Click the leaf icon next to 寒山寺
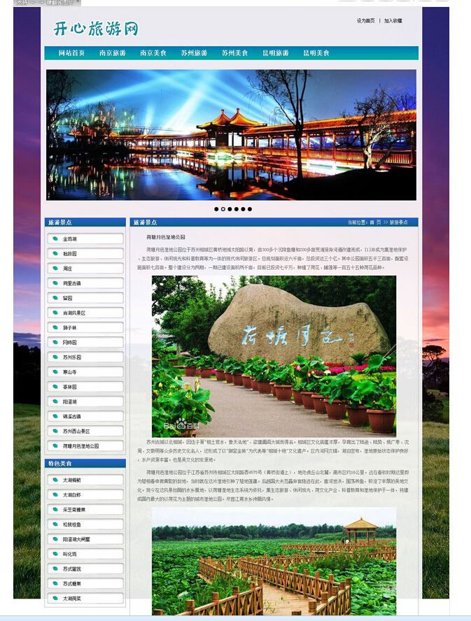This screenshot has height=621, width=471. click(x=55, y=372)
